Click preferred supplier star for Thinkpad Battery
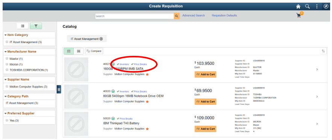 point(147,129)
